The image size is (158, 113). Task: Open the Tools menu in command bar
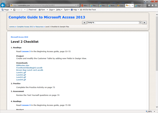67,10
